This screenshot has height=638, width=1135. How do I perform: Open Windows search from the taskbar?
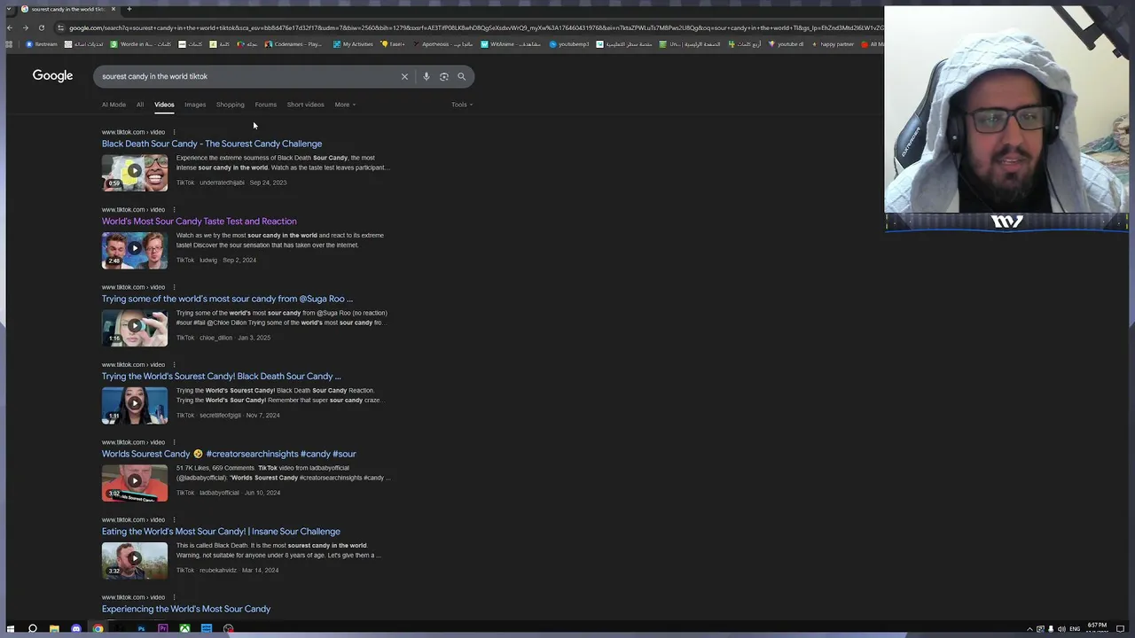tap(32, 628)
